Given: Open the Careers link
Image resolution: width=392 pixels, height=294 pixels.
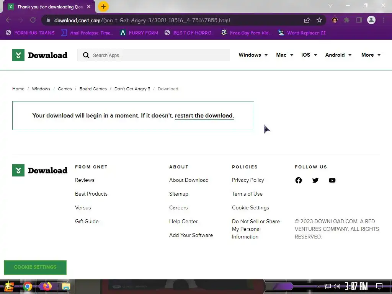Looking at the screenshot, I should (178, 207).
